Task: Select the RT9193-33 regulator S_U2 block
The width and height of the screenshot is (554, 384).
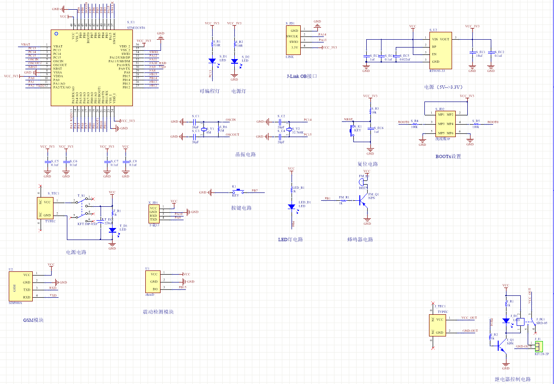Action: 440,50
